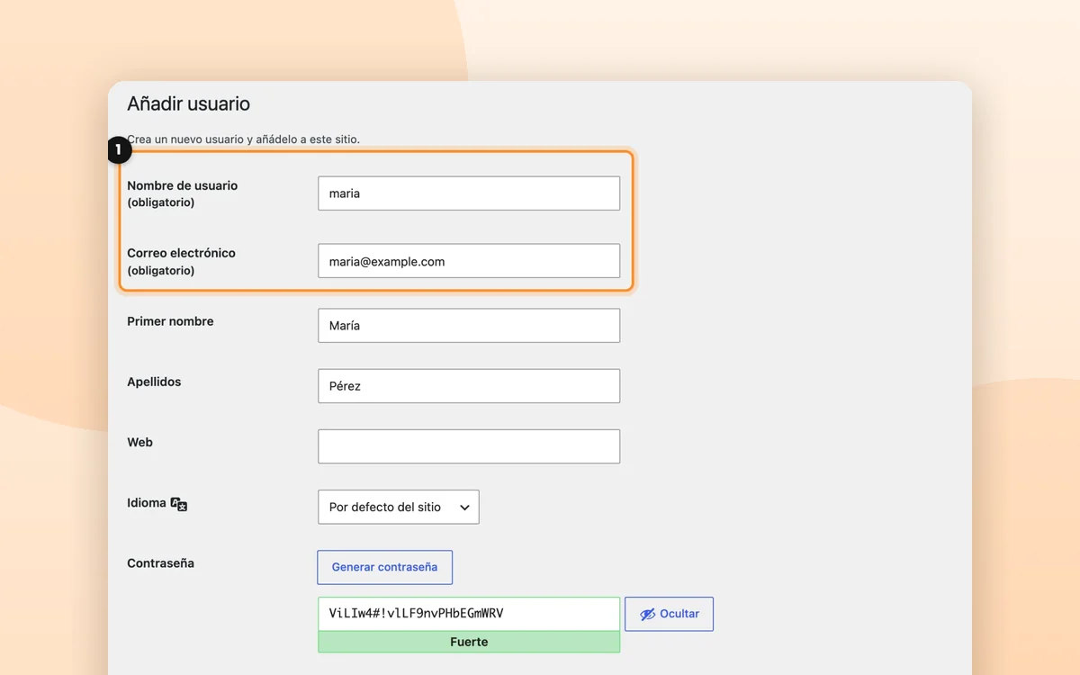This screenshot has width=1080, height=675.
Task: Click the translation icon beside Idioma
Action: point(179,504)
